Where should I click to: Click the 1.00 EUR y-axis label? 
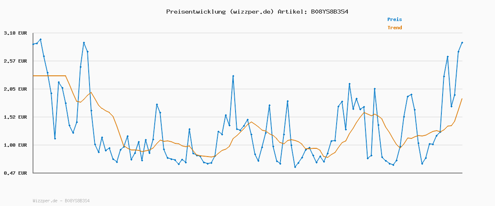coord(15,145)
